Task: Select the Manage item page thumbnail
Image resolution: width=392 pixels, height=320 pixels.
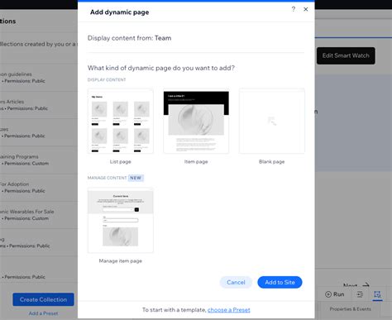Action: point(121,220)
